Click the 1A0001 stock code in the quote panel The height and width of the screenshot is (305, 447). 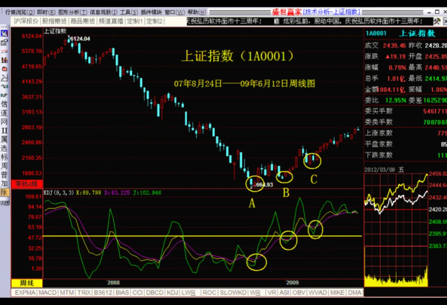click(376, 34)
